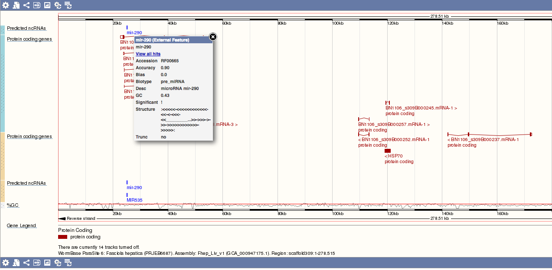Image resolution: width=552 pixels, height=270 pixels.
Task: Reset configuration using top toolbar gear-refresh icon
Action: pos(58,5)
